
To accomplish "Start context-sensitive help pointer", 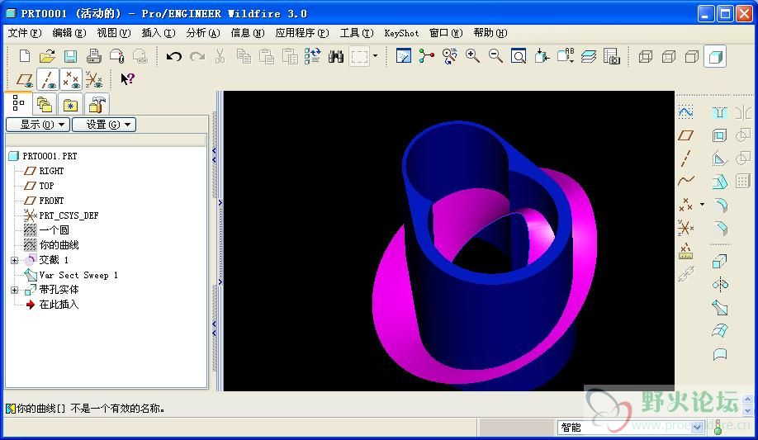I will pyautogui.click(x=128, y=79).
